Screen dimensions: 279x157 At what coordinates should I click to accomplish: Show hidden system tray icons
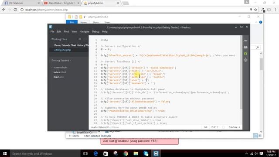[x=246, y=154]
